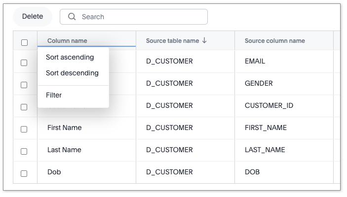Choose Sort descending from the menu

coord(72,73)
